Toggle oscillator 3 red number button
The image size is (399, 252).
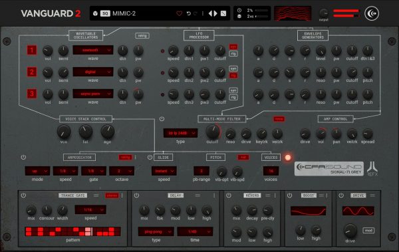tap(32, 94)
